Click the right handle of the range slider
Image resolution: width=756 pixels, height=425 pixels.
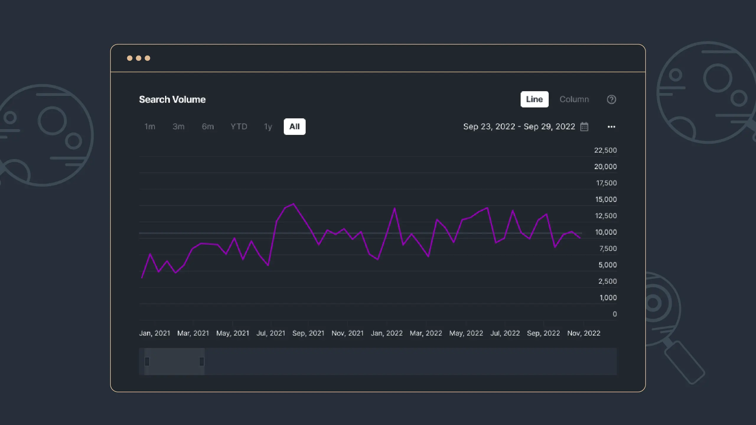(202, 361)
